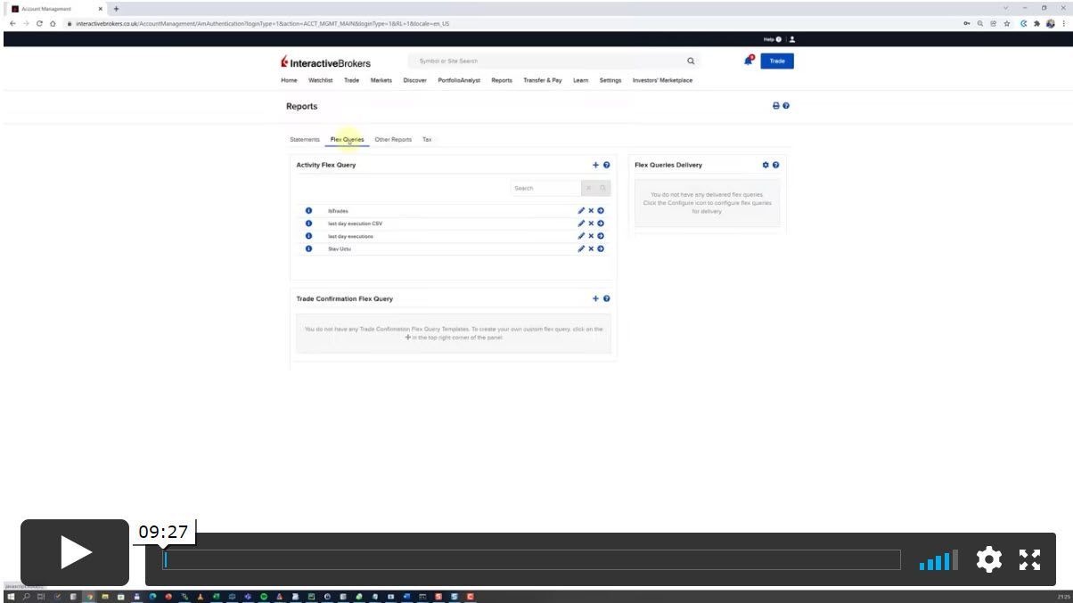Show info for last day execution CSV
Image resolution: width=1073 pixels, height=603 pixels.
point(308,224)
